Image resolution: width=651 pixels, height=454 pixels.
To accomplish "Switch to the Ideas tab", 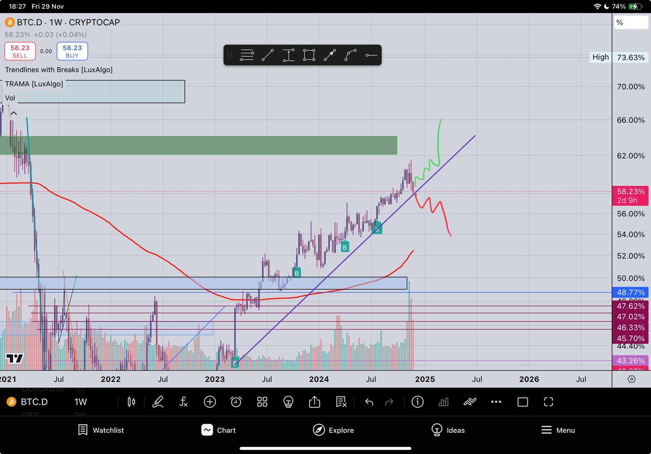I will click(448, 430).
